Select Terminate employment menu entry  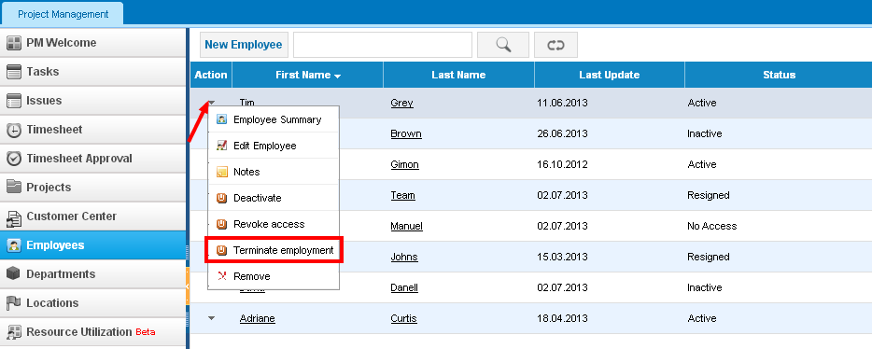pyautogui.click(x=274, y=250)
